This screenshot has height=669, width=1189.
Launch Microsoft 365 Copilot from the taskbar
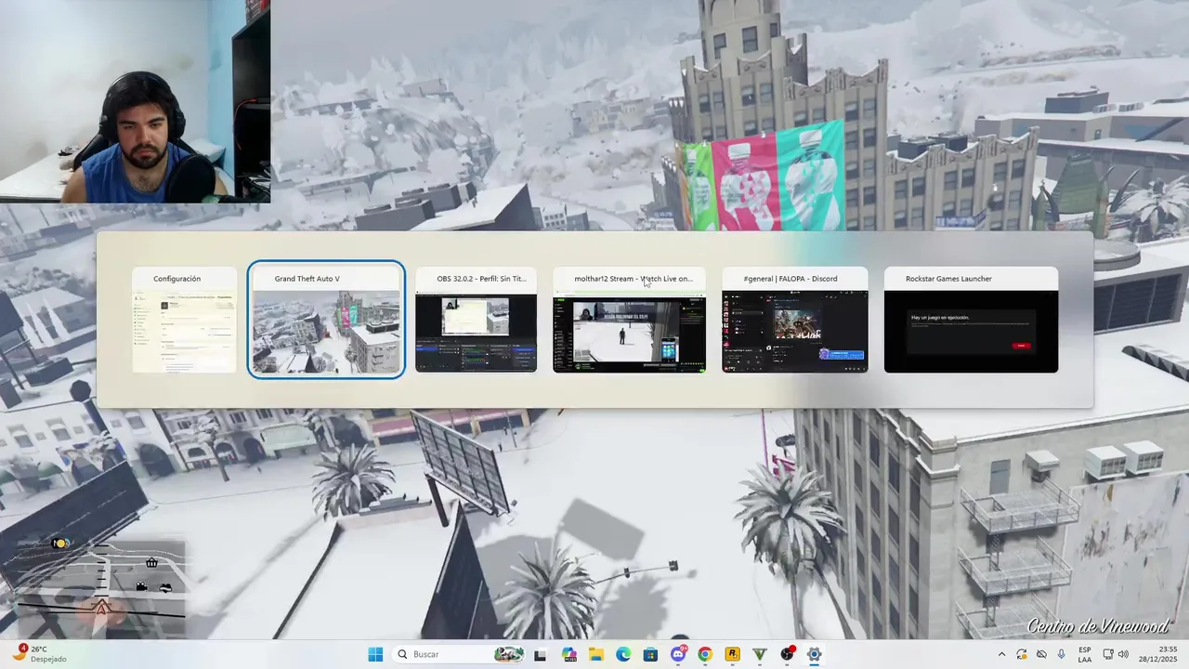[x=569, y=654]
